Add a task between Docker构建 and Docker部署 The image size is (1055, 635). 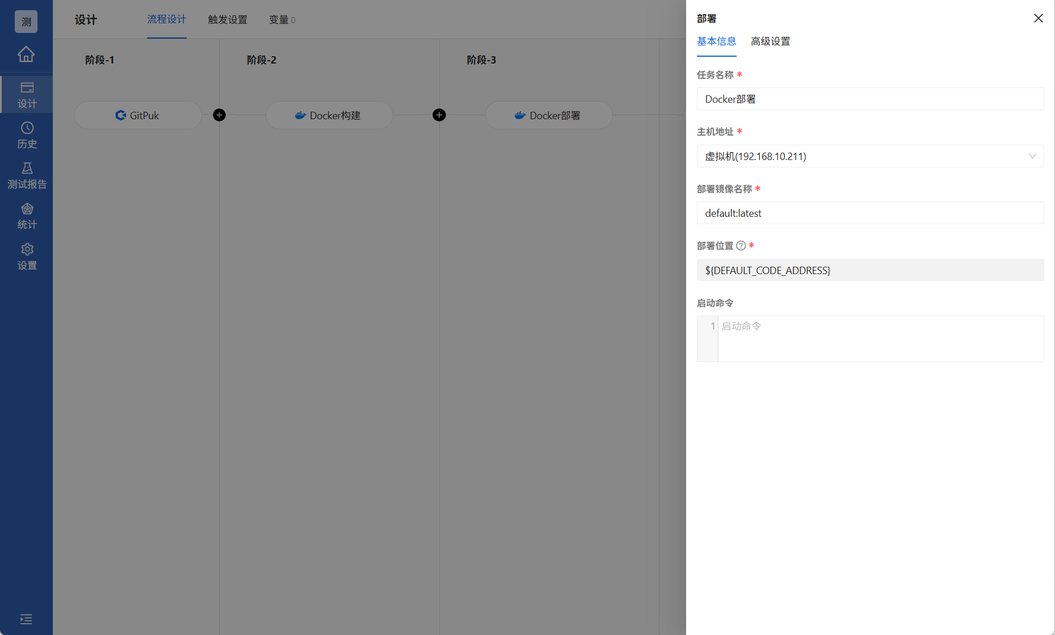439,115
